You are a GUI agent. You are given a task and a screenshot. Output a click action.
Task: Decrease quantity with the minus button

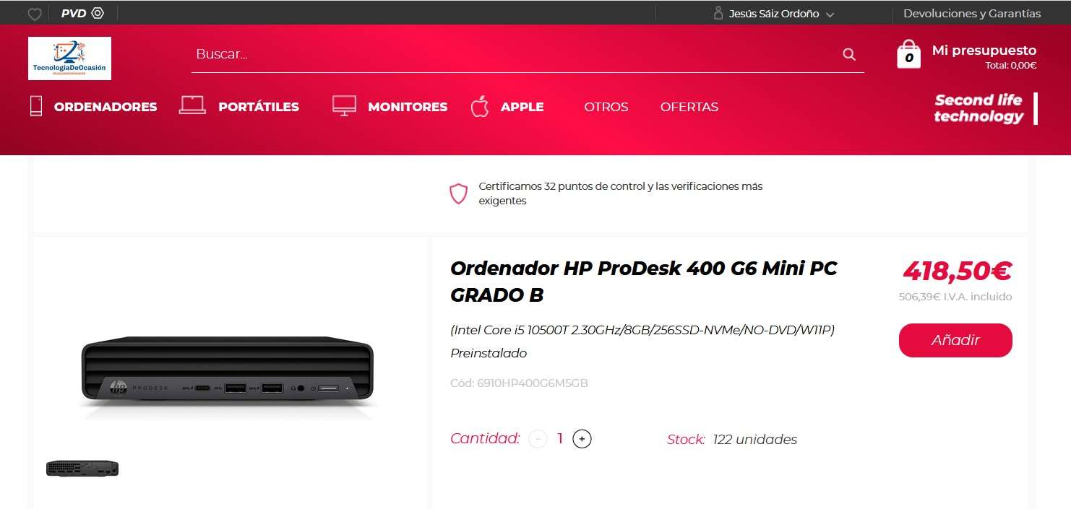click(538, 438)
